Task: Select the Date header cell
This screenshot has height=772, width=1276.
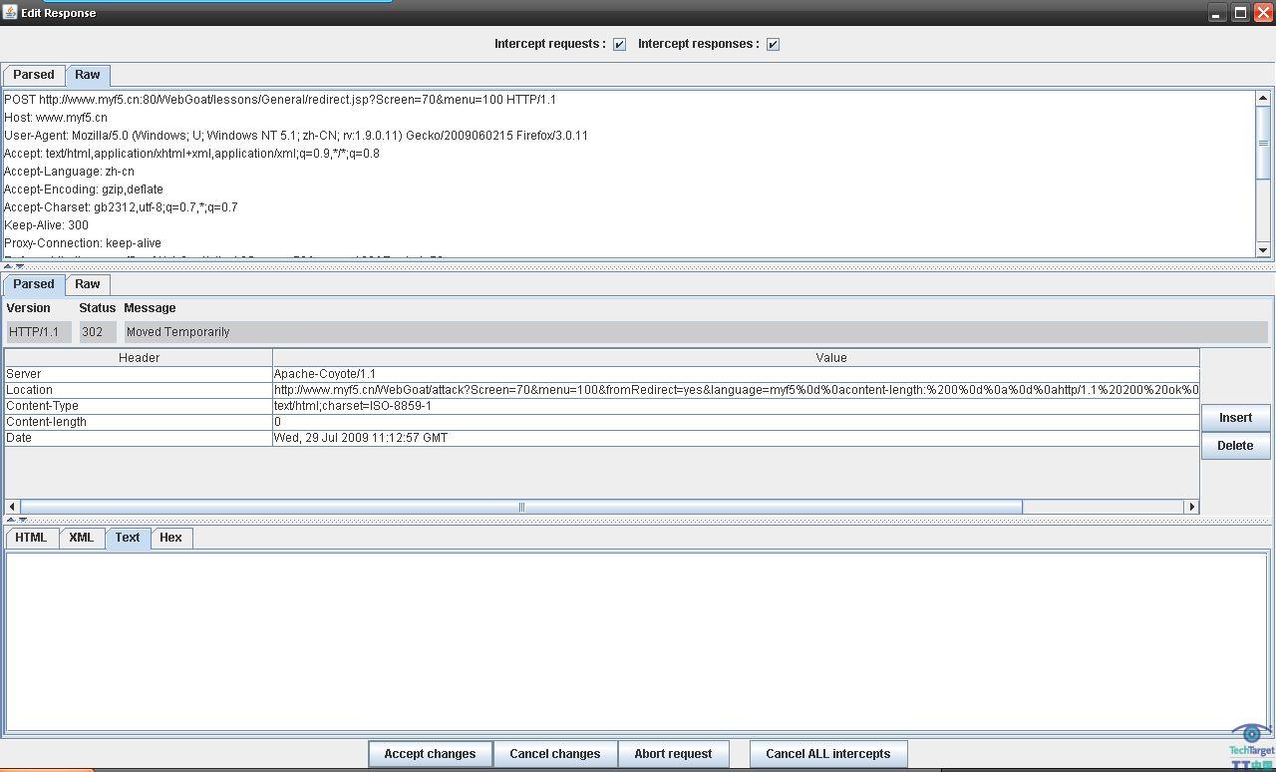Action: 139,438
